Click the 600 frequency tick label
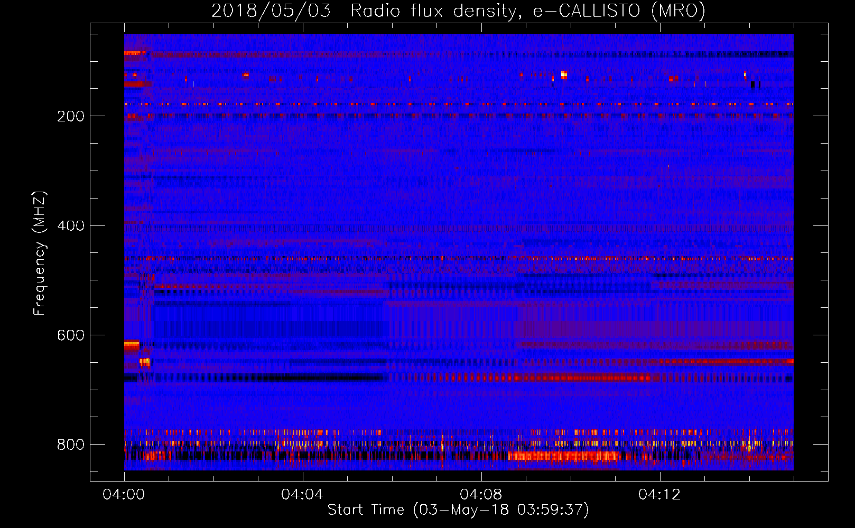Image resolution: width=855 pixels, height=528 pixels. click(x=71, y=336)
